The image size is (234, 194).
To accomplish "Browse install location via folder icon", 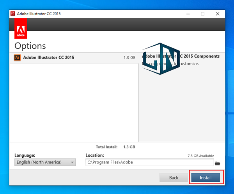I will point(218,164).
